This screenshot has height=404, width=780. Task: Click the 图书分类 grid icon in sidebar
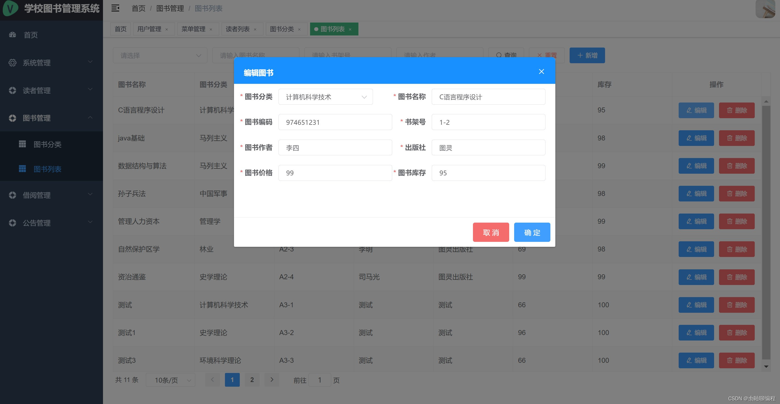tap(23, 144)
